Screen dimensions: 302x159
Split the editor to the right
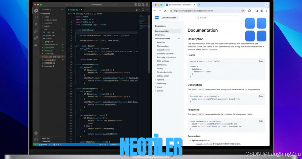(x=143, y=10)
